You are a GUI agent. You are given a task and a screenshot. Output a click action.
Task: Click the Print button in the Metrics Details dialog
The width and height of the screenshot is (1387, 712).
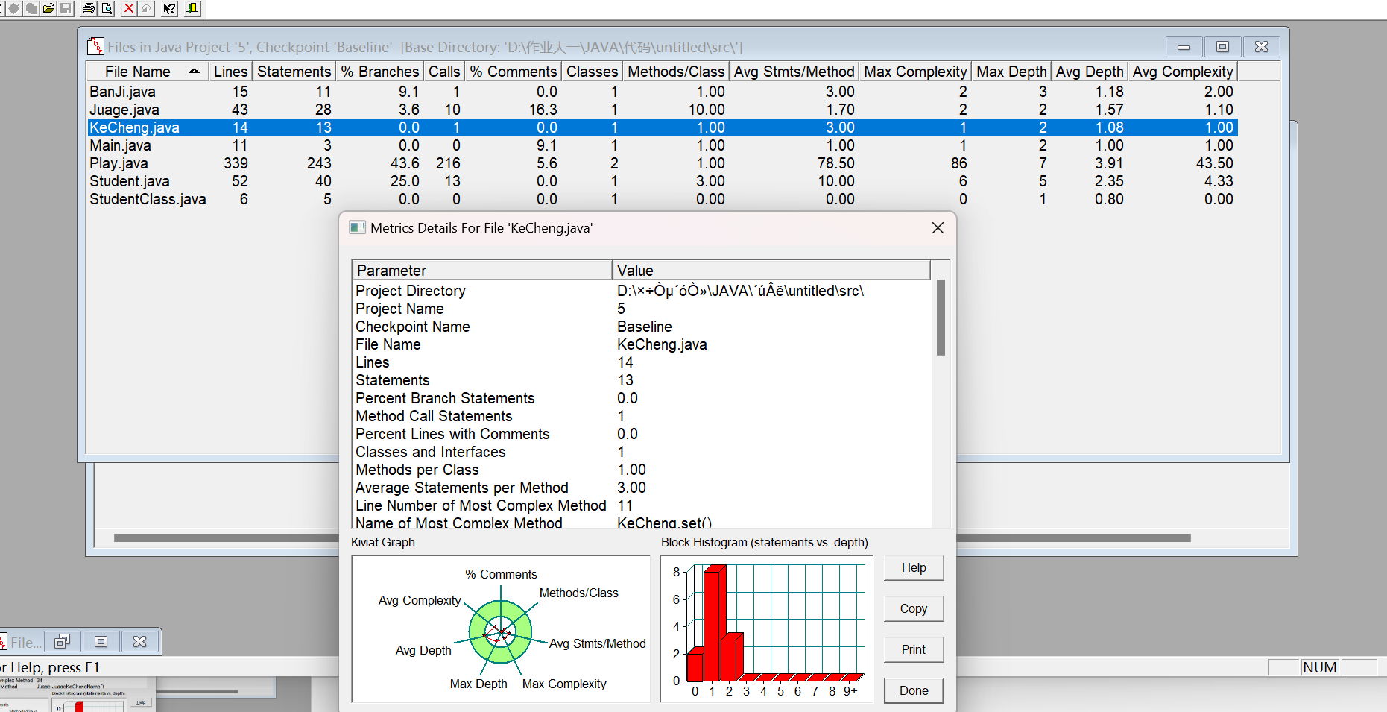914,650
